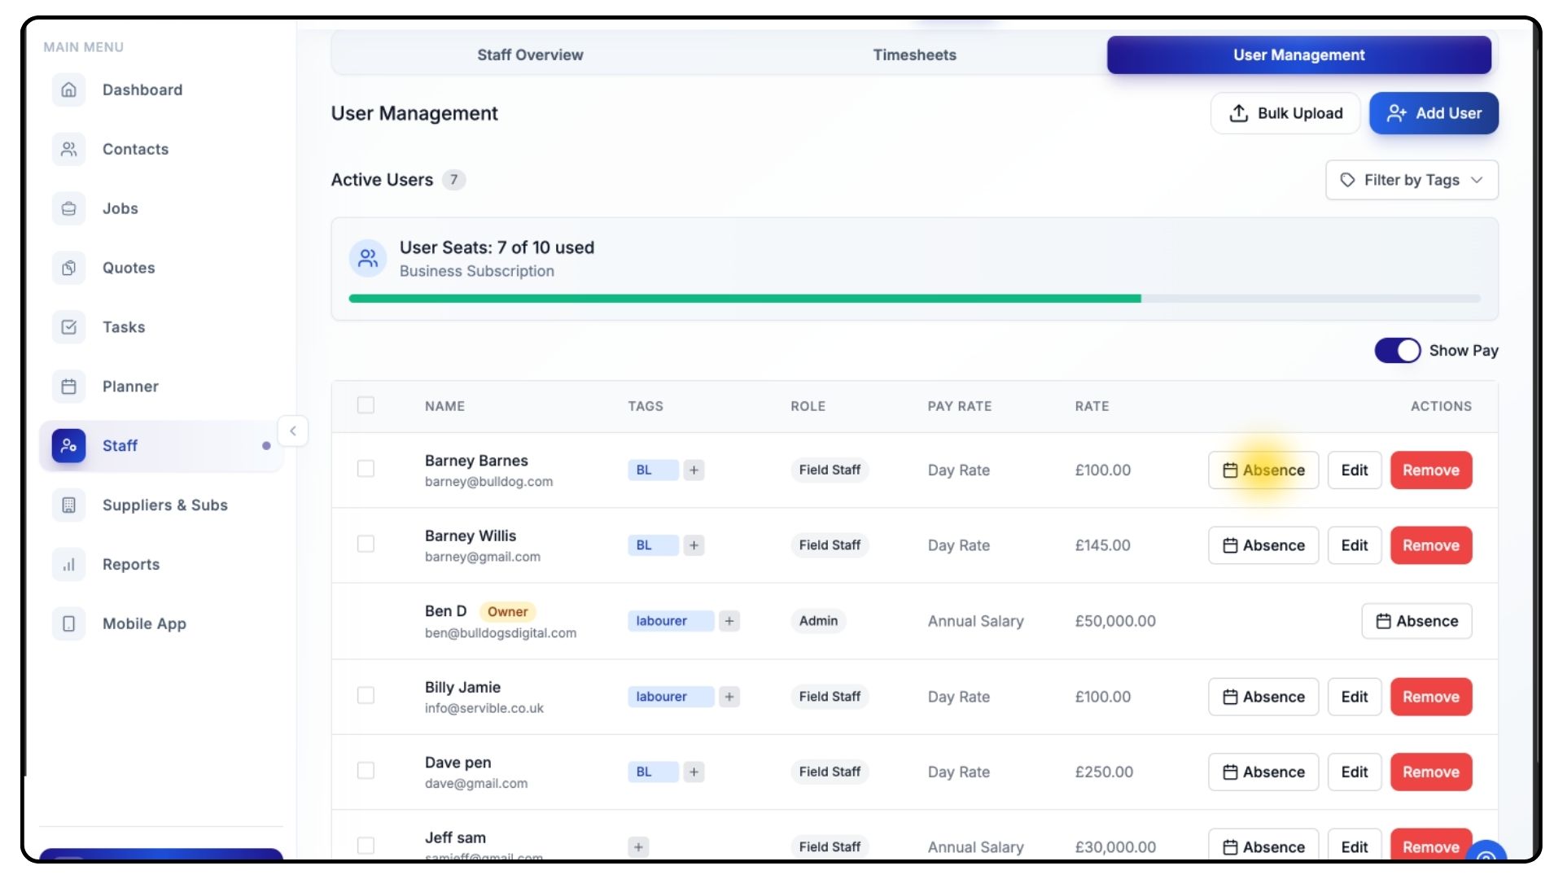Click the Jobs briefcase icon
Viewport: 1563px width, 879px height.
click(x=69, y=208)
